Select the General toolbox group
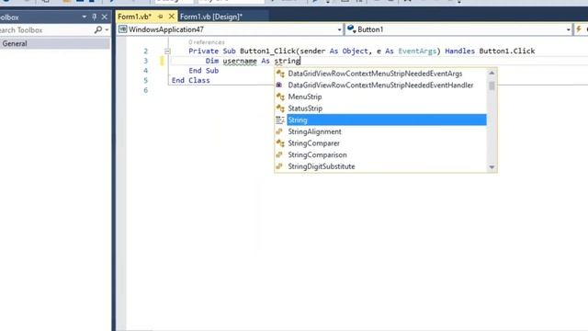Screen dimensions: 588x331 point(55,43)
